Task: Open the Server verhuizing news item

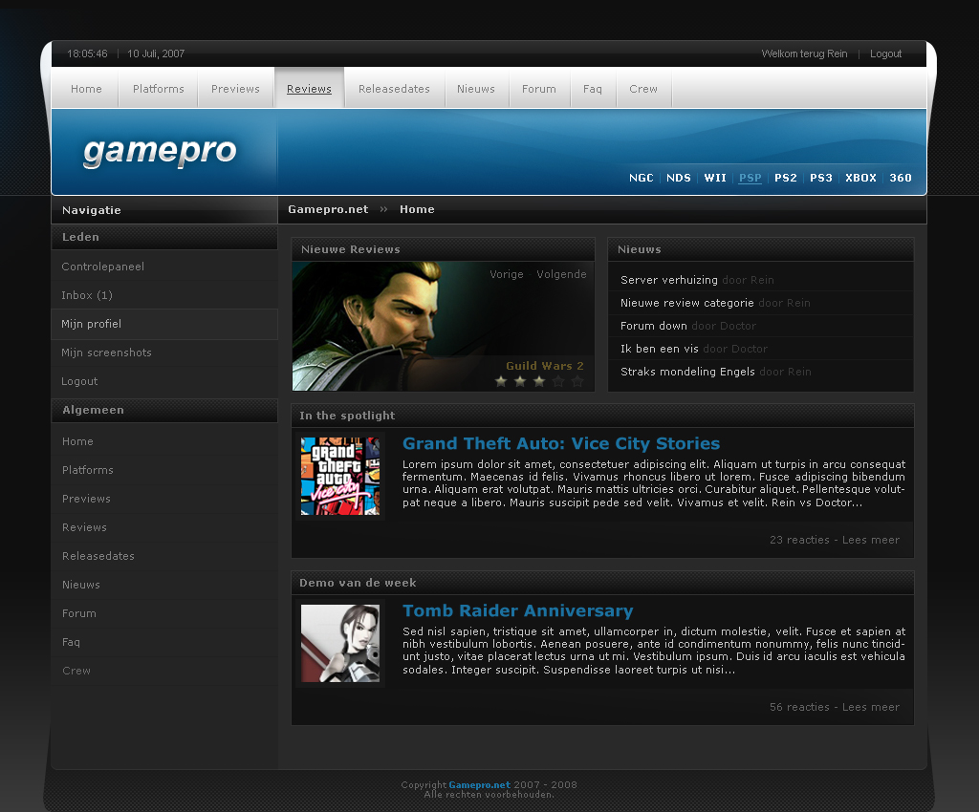Action: pyautogui.click(x=668, y=280)
